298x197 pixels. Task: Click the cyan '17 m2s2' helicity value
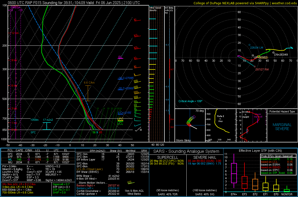(48, 120)
